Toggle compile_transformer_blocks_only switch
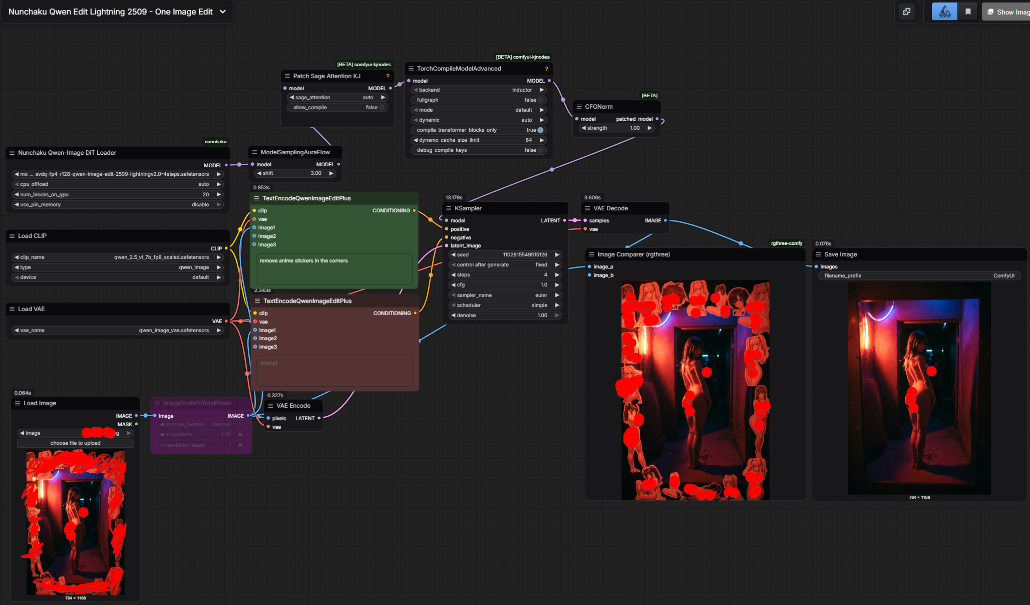The image size is (1030, 605). coord(540,130)
